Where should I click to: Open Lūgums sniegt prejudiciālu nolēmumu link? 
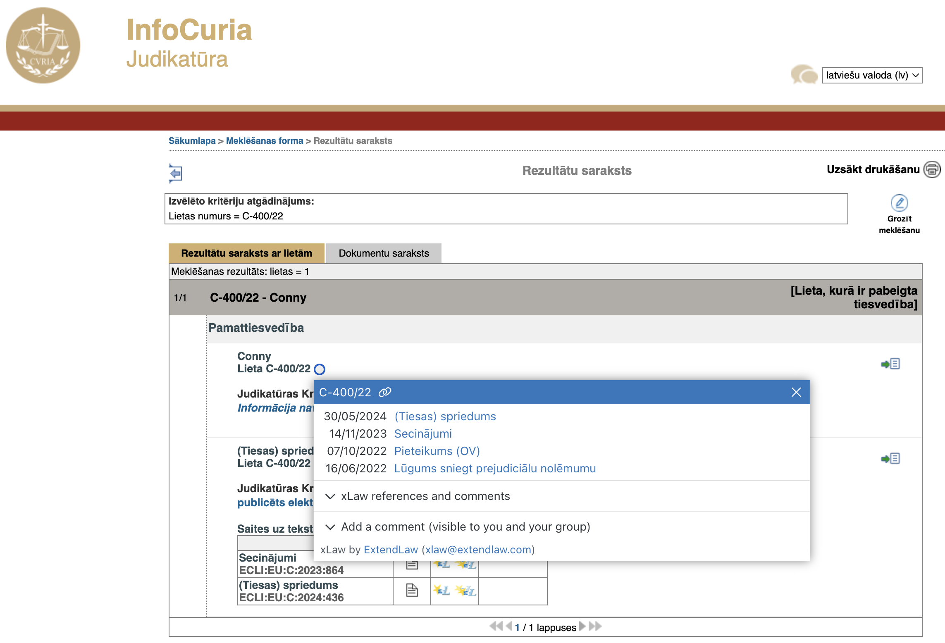tap(495, 468)
